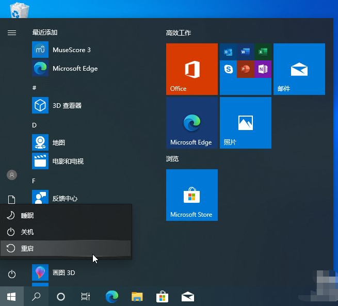338x306 pixels.
Task: Open 画图 3D app
Action: [63, 272]
